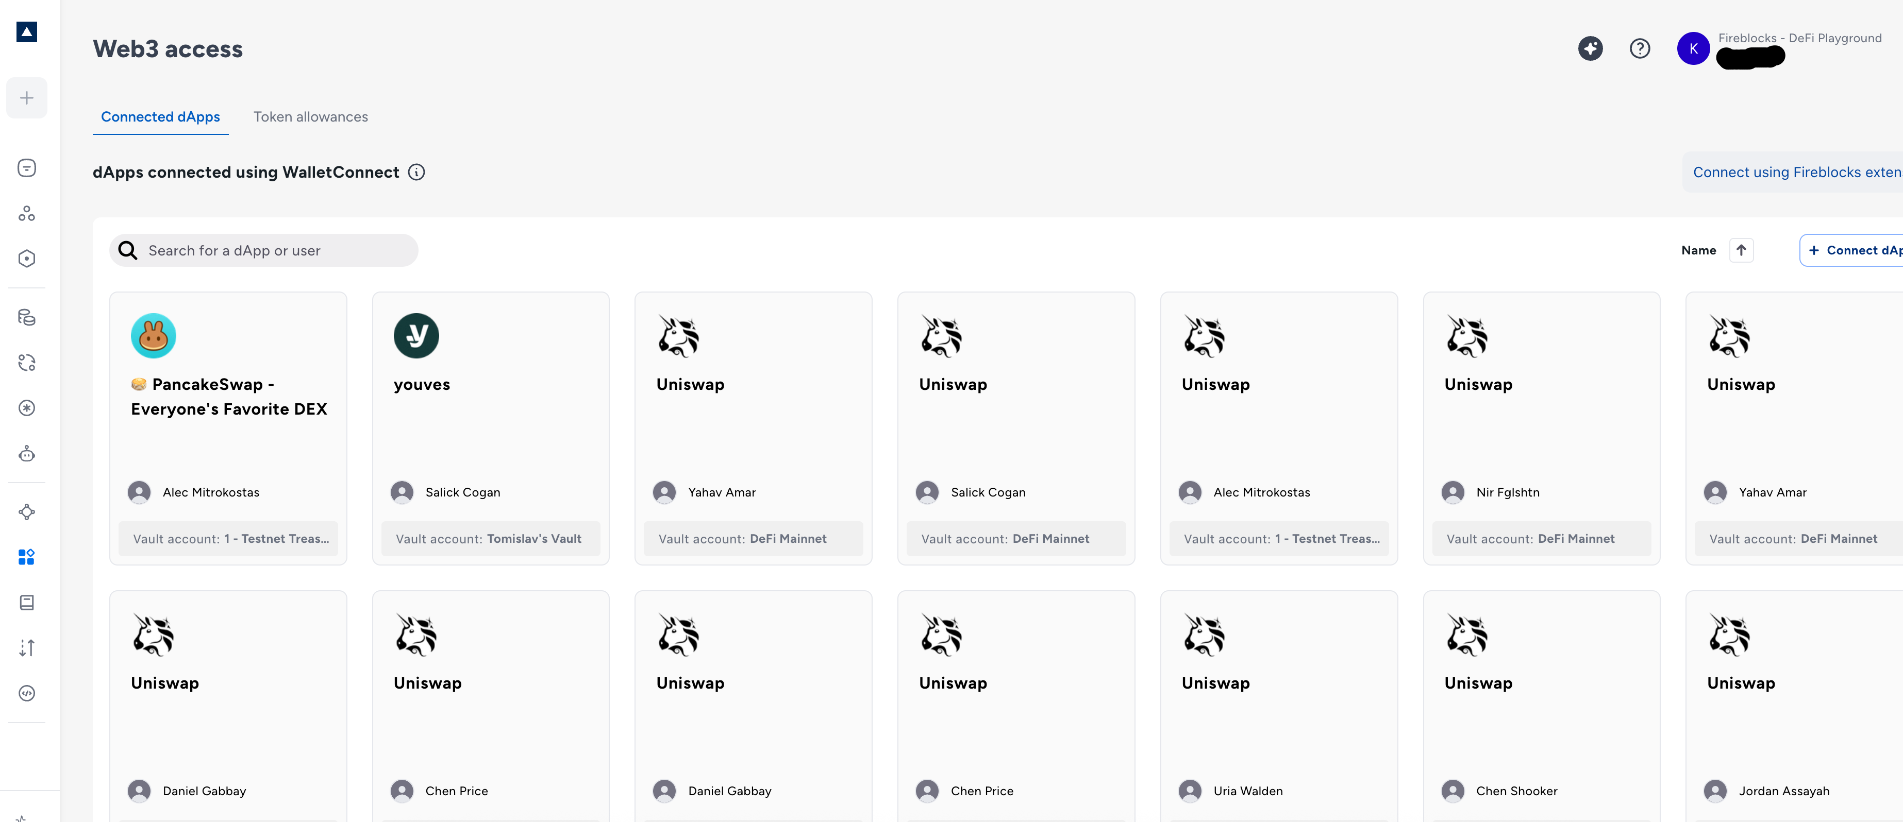Click Alec Mitrokostas on the Uniswap card
Image resolution: width=1903 pixels, height=822 pixels.
(x=1262, y=493)
